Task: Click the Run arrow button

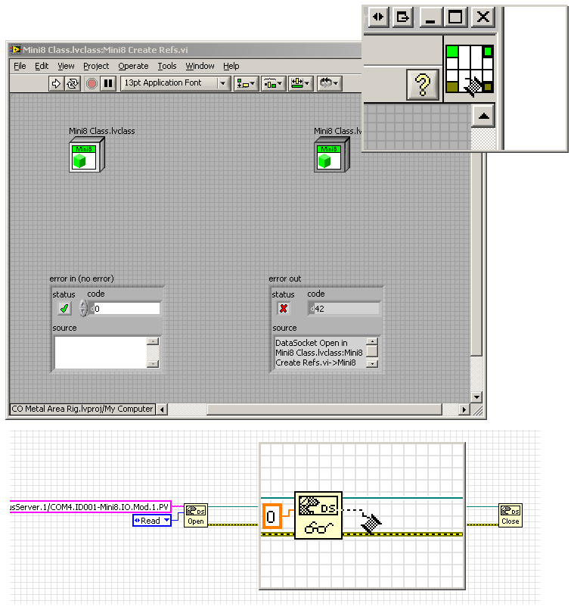Action: (56, 84)
